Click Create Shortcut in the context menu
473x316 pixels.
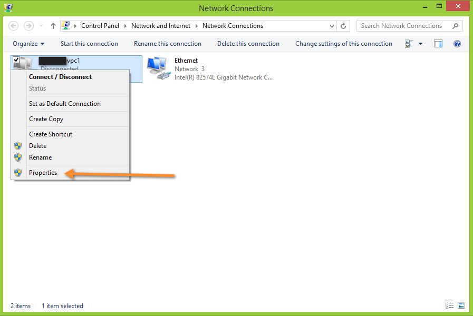[x=50, y=134]
